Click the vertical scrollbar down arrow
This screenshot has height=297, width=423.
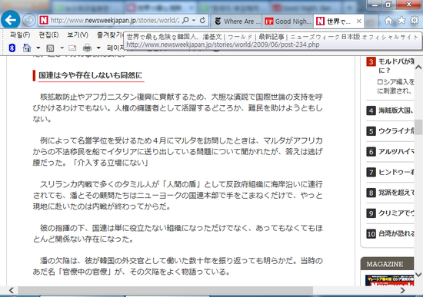tap(418, 275)
